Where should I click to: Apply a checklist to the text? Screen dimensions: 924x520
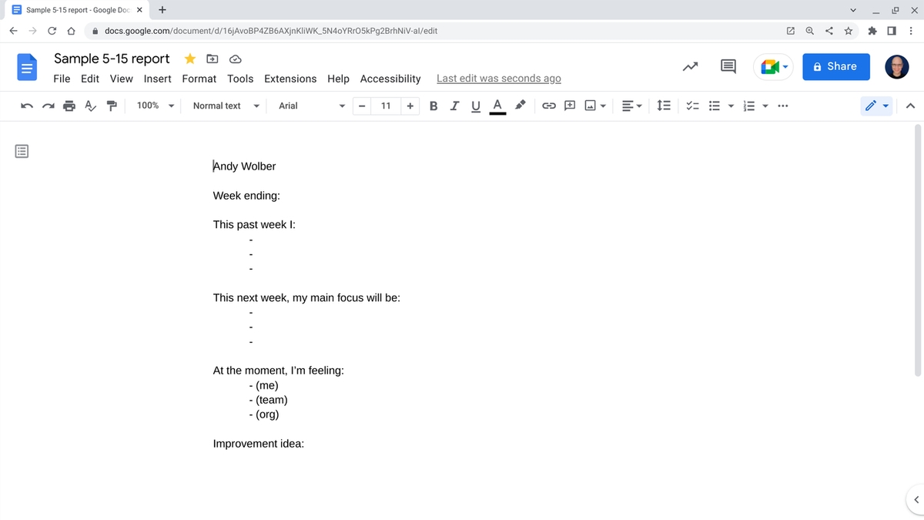pos(692,106)
